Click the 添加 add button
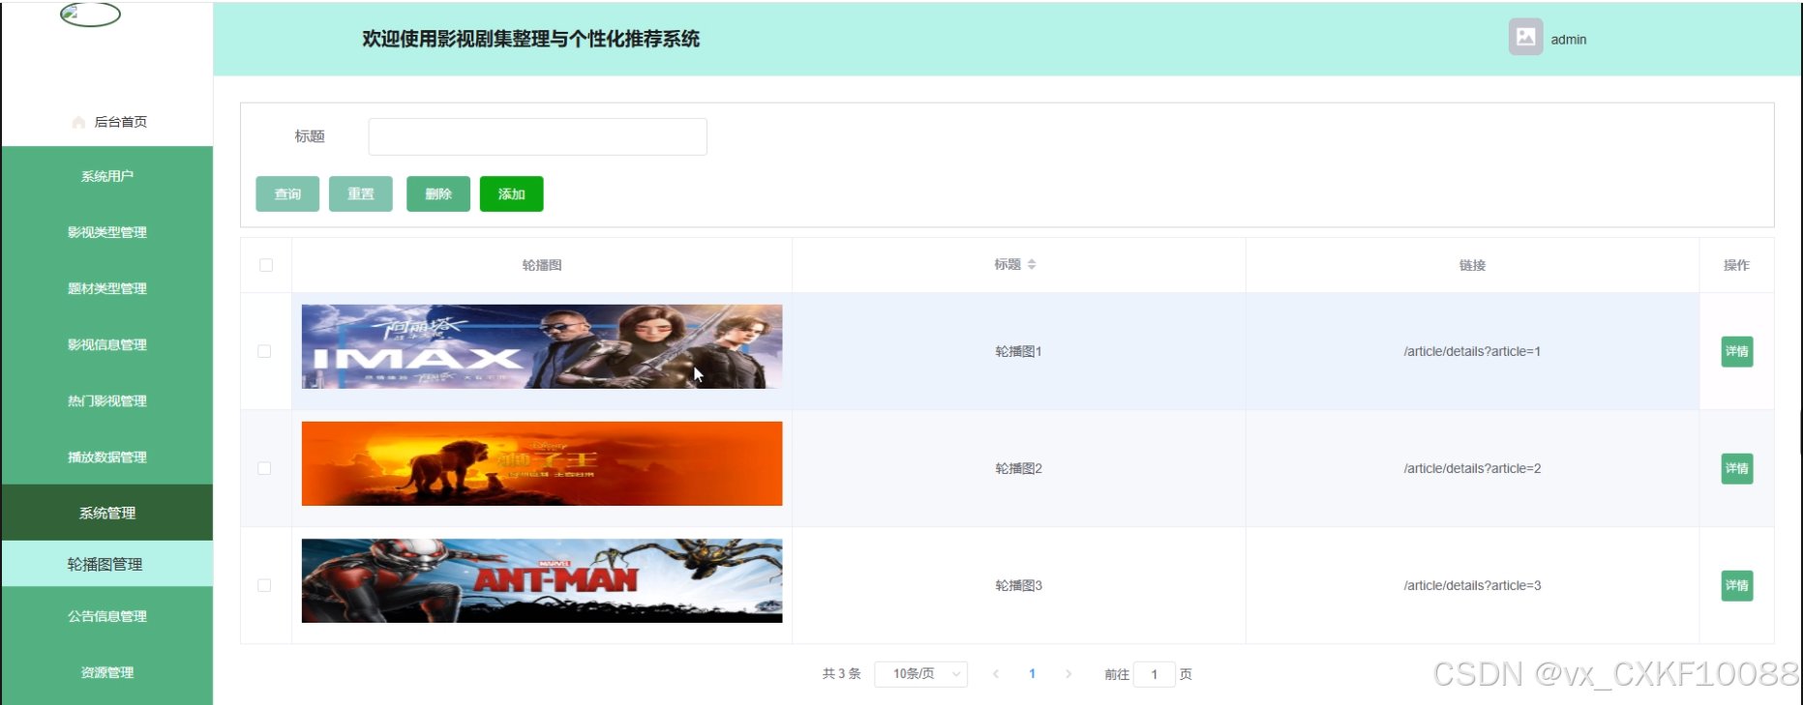Viewport: 1803px width, 705px height. [512, 193]
